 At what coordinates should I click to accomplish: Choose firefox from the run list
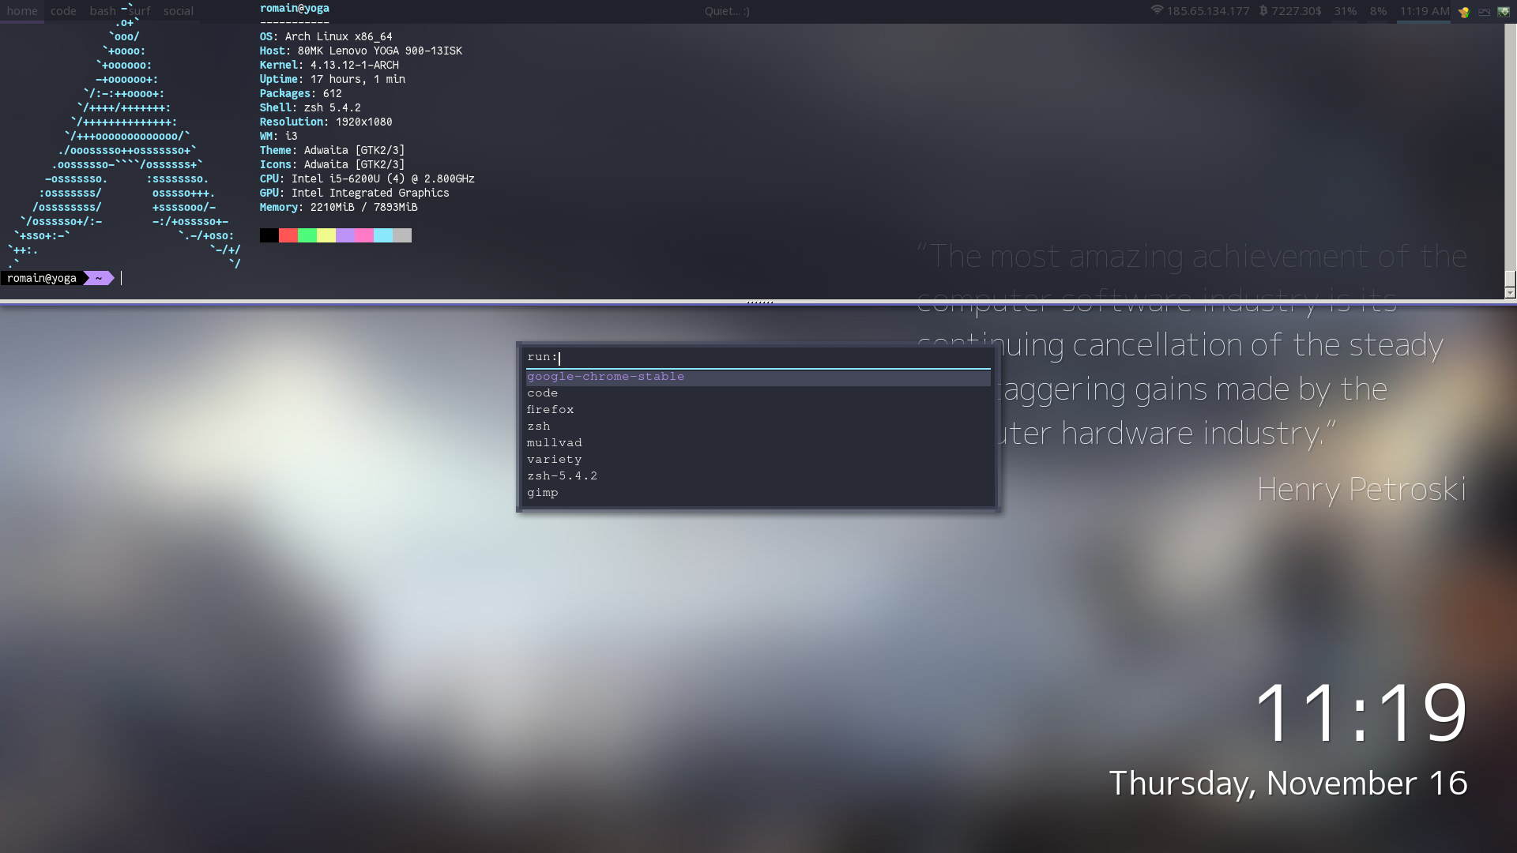[551, 410]
